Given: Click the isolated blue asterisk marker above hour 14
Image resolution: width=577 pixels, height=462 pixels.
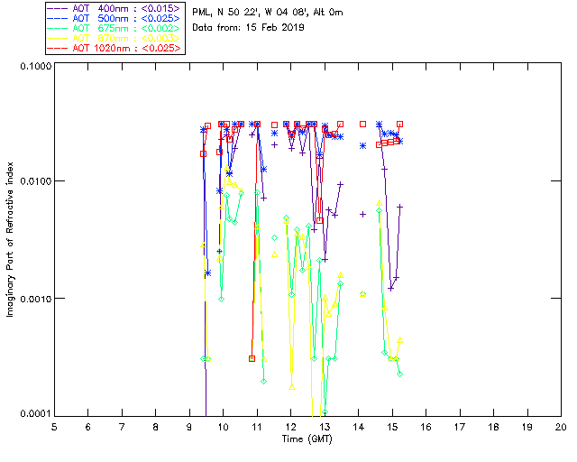Looking at the screenshot, I should click(362, 146).
